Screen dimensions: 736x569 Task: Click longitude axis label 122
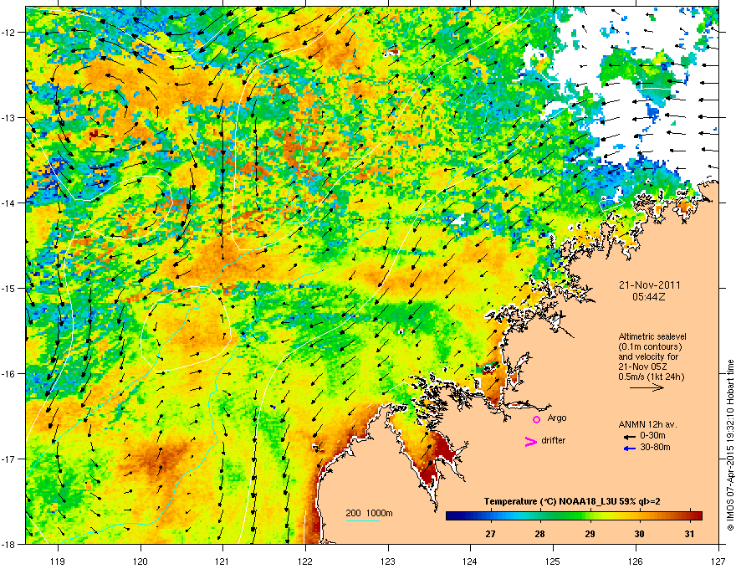pos(305,561)
